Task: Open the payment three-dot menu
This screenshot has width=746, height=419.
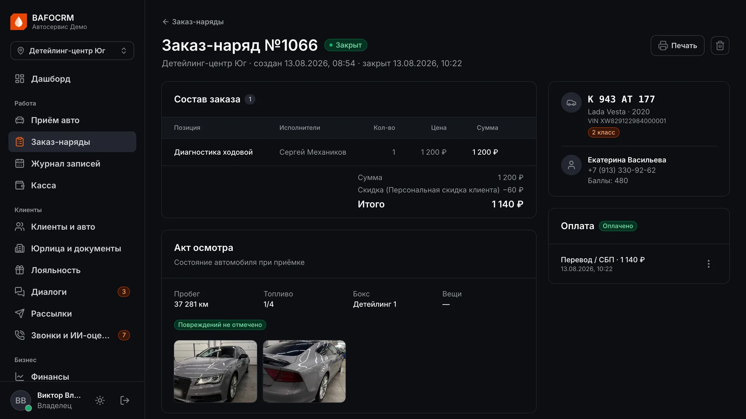Action: point(709,264)
